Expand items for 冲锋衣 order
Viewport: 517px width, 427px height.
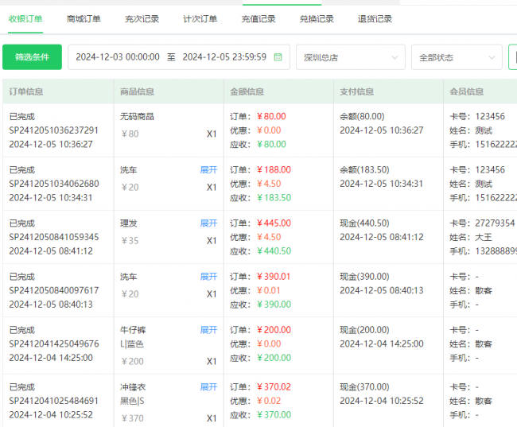coord(208,386)
